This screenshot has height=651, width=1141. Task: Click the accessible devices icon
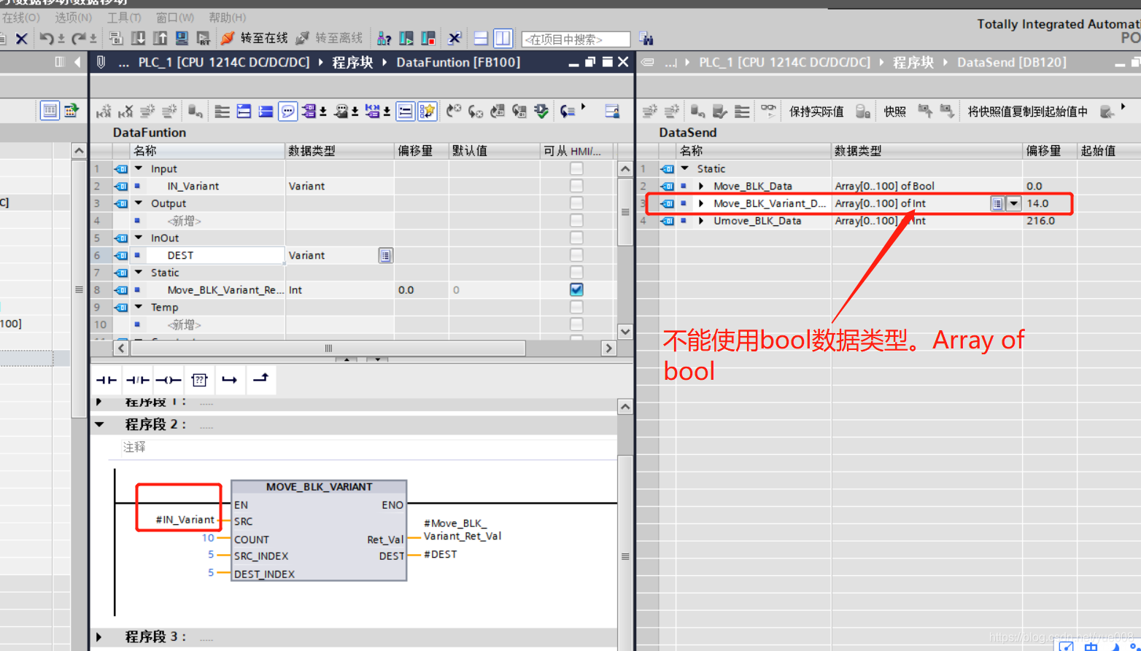(384, 39)
